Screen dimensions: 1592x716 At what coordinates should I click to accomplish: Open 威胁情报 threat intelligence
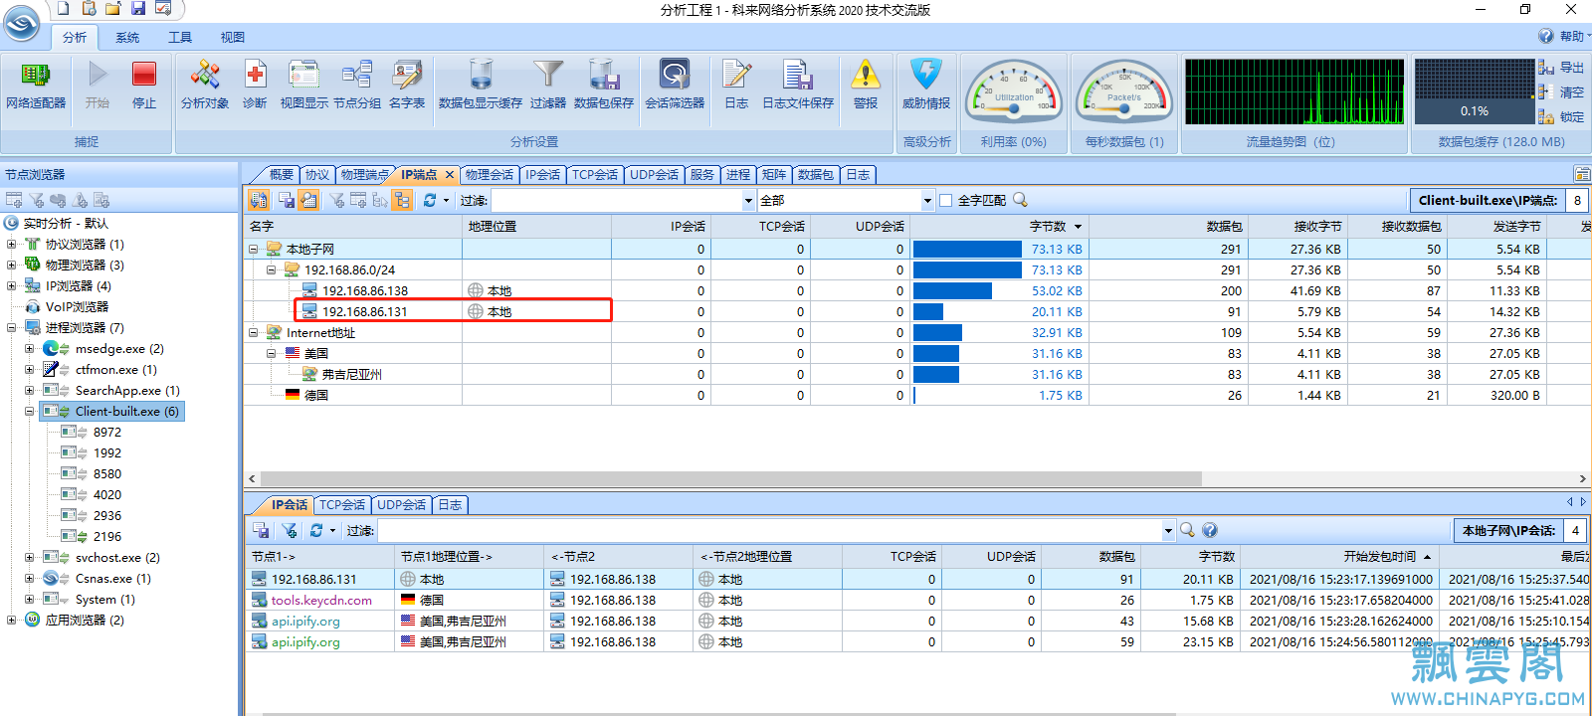pos(926,86)
